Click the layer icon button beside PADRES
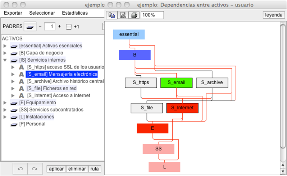The width and height of the screenshot is (287, 176). (30, 27)
